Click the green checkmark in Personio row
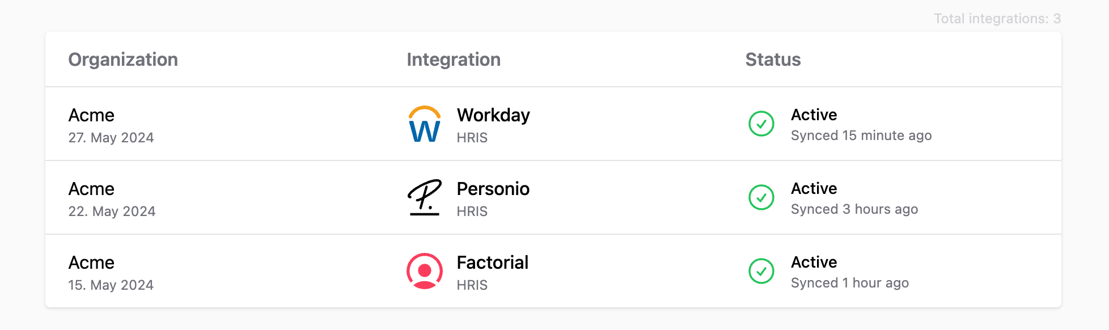 click(x=761, y=197)
